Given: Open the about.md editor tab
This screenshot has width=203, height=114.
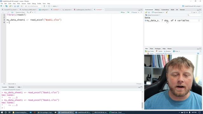Looking at the screenshot, I should click(68, 10).
